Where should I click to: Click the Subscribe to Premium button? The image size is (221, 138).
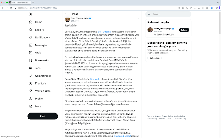tap(154, 58)
